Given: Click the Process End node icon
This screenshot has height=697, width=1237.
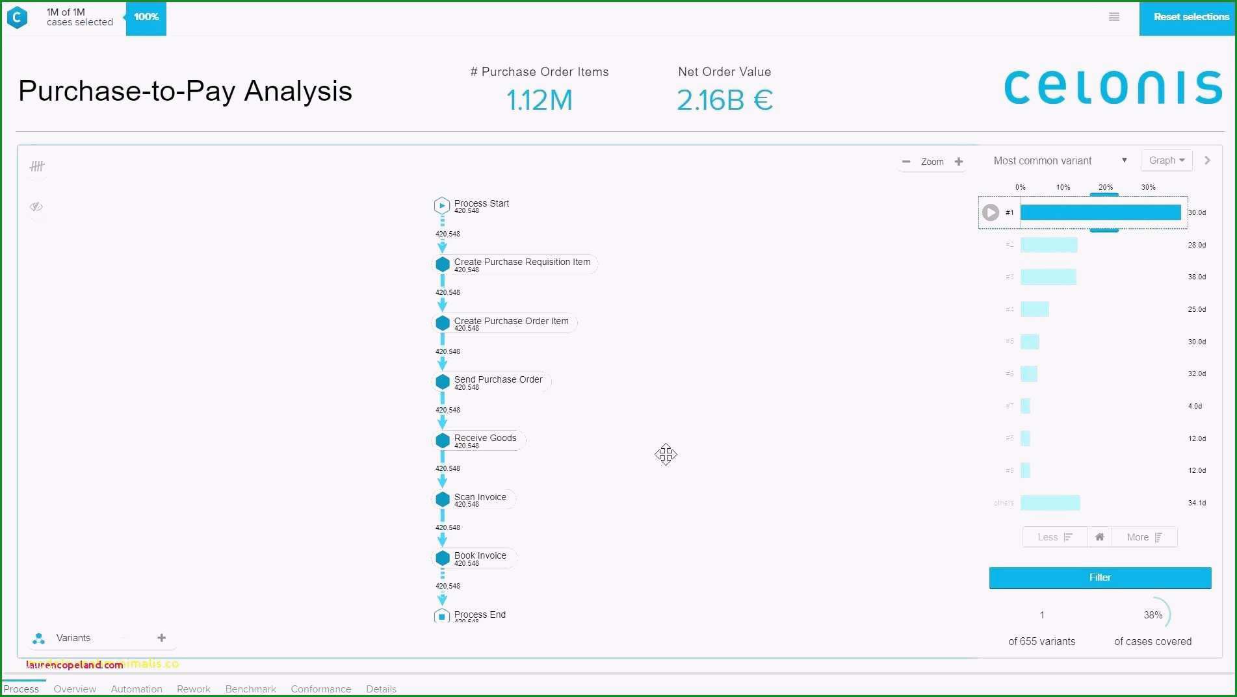Looking at the screenshot, I should point(442,616).
